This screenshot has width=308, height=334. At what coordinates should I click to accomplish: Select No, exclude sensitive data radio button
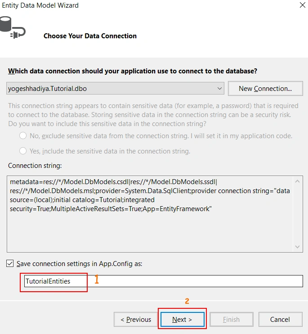click(x=23, y=135)
